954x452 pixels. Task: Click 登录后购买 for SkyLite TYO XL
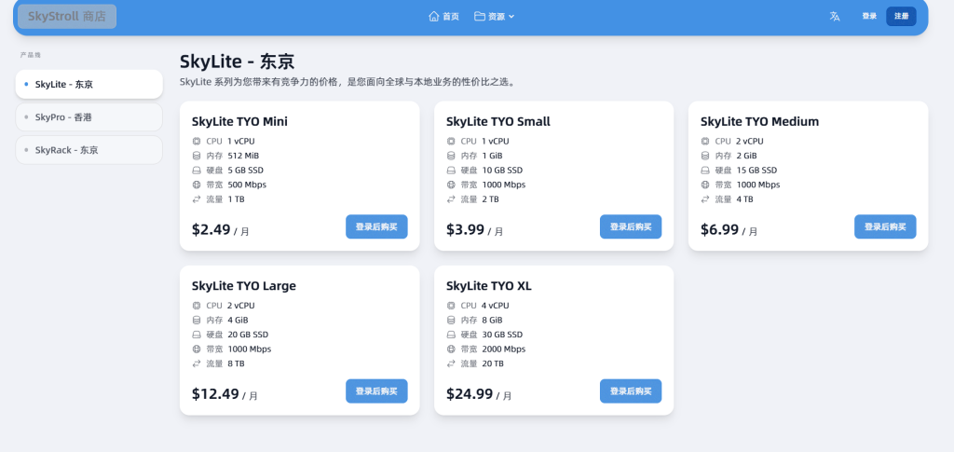click(x=631, y=391)
